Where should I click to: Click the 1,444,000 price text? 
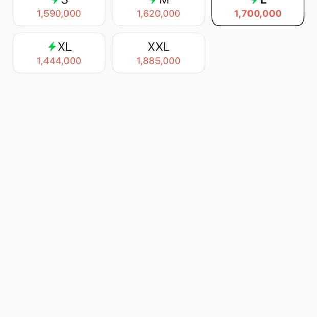(59, 61)
